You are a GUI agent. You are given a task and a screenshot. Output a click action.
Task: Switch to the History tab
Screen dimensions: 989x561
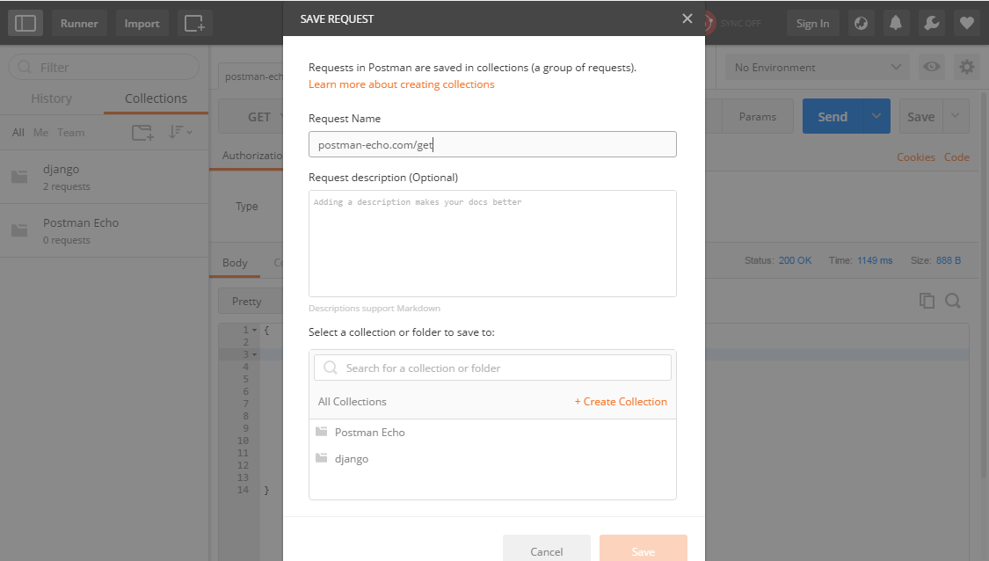[52, 98]
